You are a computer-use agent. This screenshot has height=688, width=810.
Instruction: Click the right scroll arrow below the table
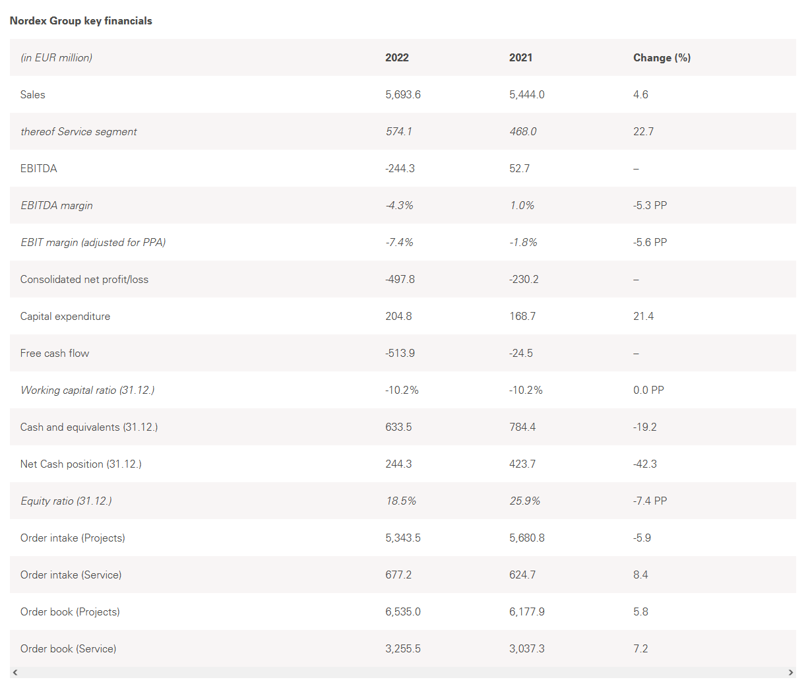[x=791, y=673]
